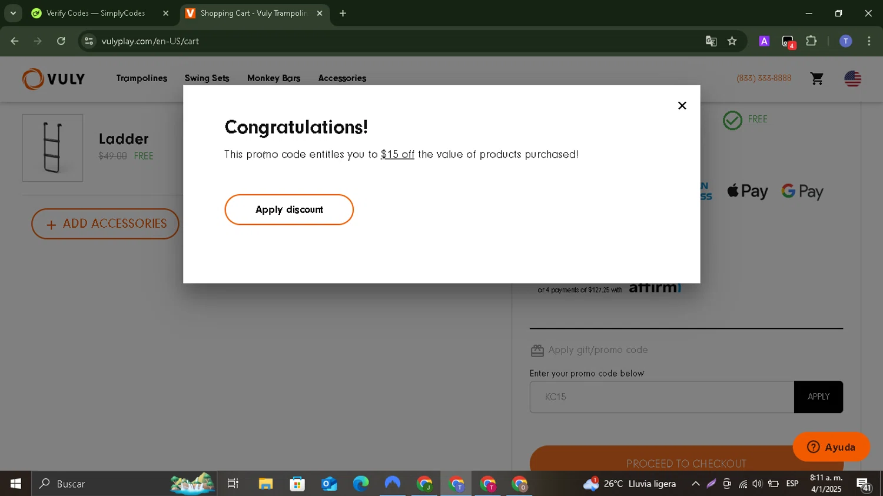The width and height of the screenshot is (883, 496).
Task: Open a new browser tab
Action: [x=343, y=13]
